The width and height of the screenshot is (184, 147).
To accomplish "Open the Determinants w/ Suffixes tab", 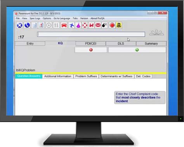I will (x=116, y=76).
